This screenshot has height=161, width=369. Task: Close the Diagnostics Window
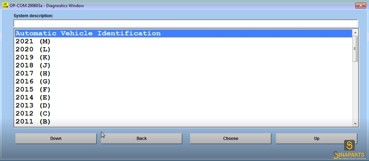360,6
